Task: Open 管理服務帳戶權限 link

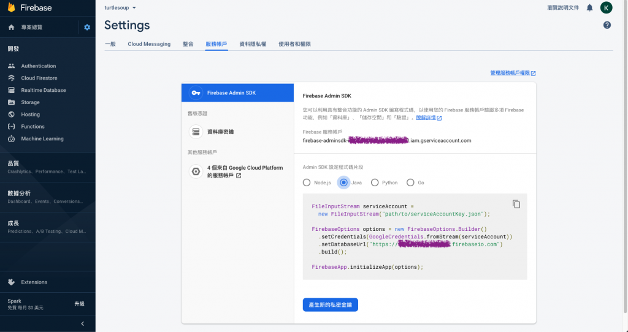Action: [510, 74]
